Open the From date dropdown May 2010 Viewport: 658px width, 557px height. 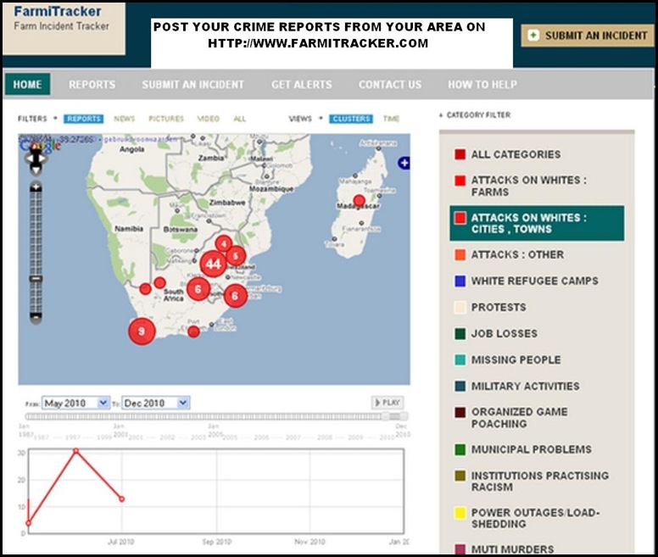[75, 403]
